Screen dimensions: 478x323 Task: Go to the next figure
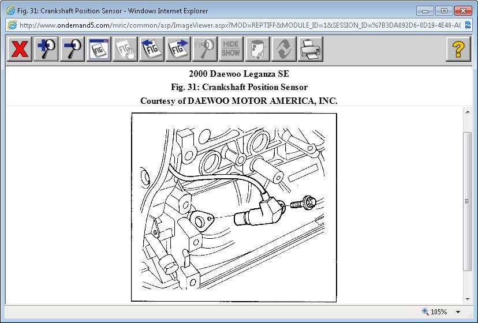point(178,49)
